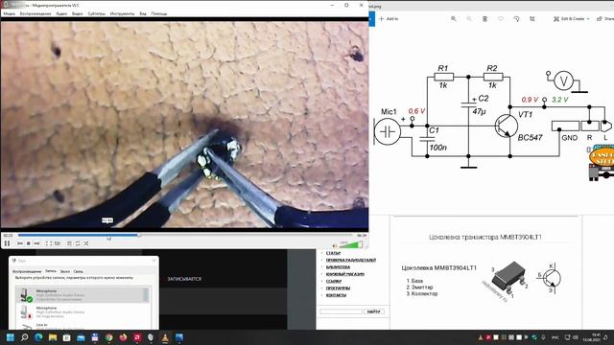The height and width of the screenshot is (345, 614).
Task: Open the Инструменты menu in VLC
Action: (x=122, y=13)
